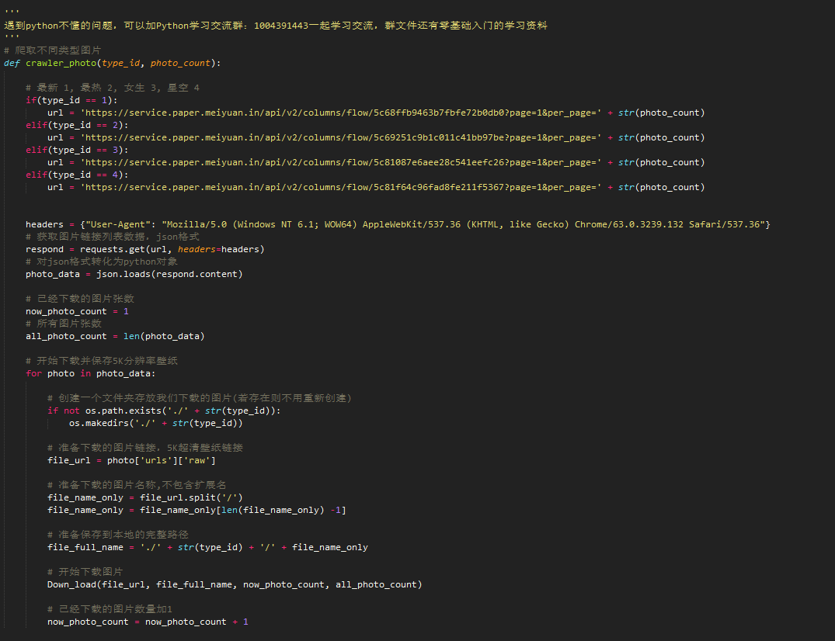Click the yellow Python学习交流群 comment line
Screen dimensions: 835x641
coord(276,26)
